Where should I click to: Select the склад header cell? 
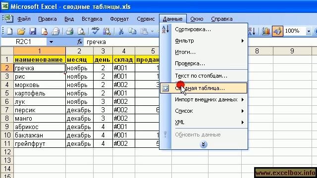point(123,59)
